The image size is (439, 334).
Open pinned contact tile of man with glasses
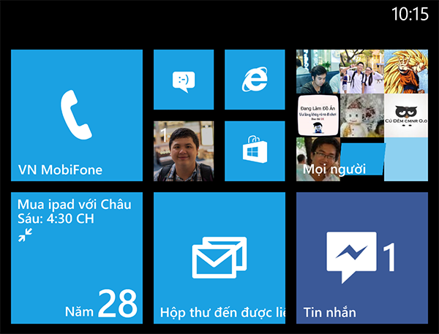(x=183, y=151)
